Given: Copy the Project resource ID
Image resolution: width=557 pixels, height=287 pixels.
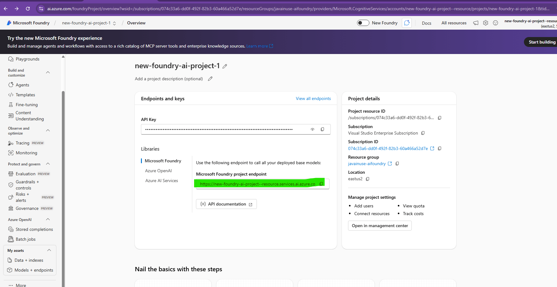Looking at the screenshot, I should pos(440,118).
